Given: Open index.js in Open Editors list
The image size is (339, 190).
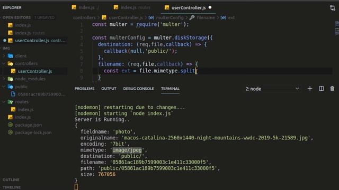Looking at the screenshot, I should tap(23, 25).
